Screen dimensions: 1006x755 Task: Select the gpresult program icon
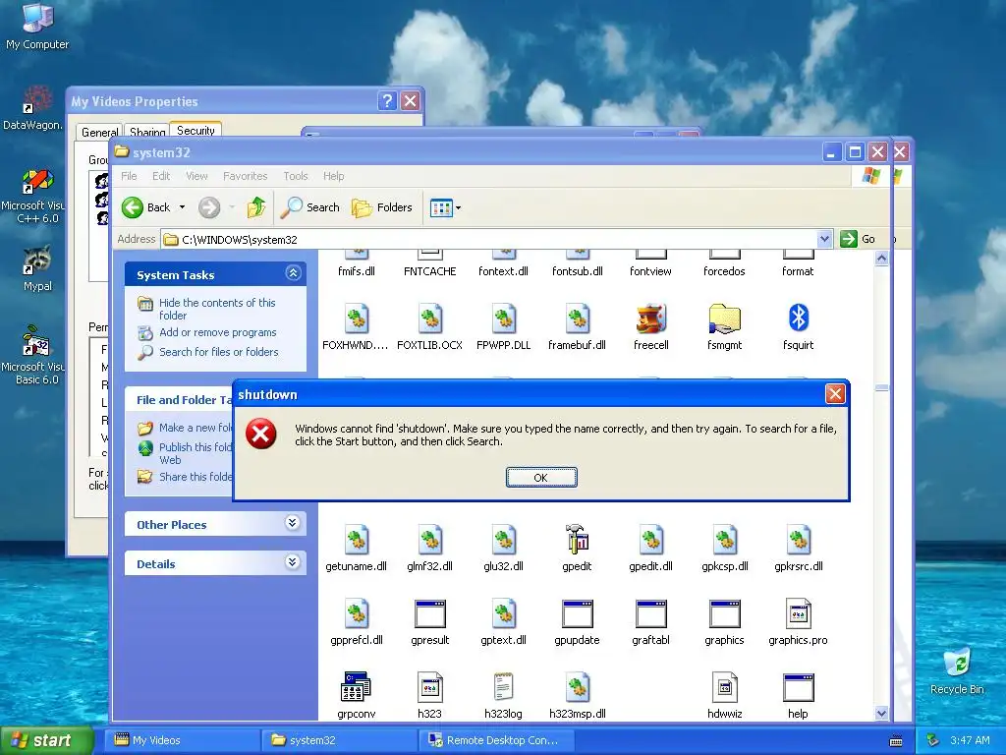[x=430, y=613]
